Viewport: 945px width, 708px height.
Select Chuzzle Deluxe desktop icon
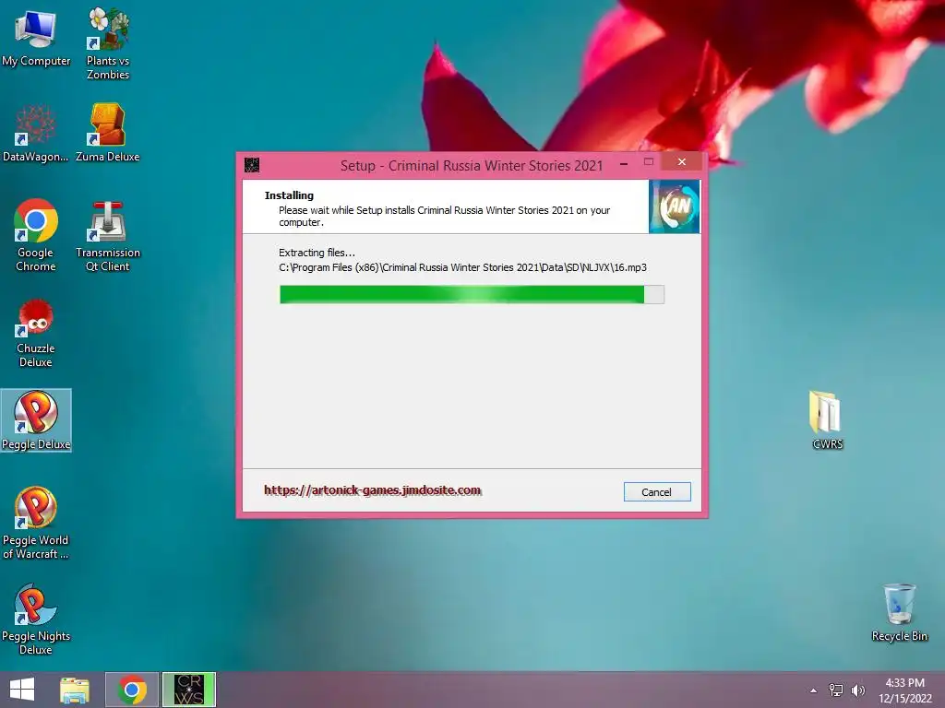click(36, 333)
